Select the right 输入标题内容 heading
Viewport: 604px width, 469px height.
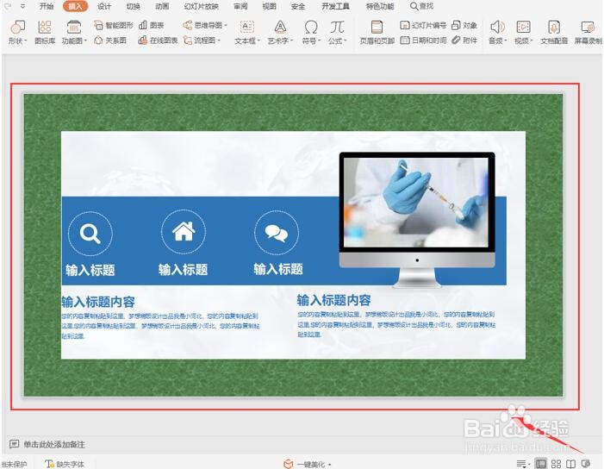coord(333,300)
